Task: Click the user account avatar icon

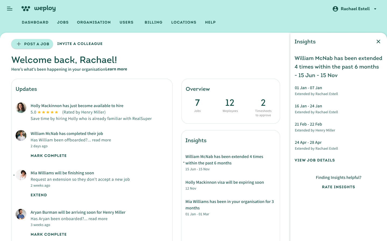Action: [335, 9]
